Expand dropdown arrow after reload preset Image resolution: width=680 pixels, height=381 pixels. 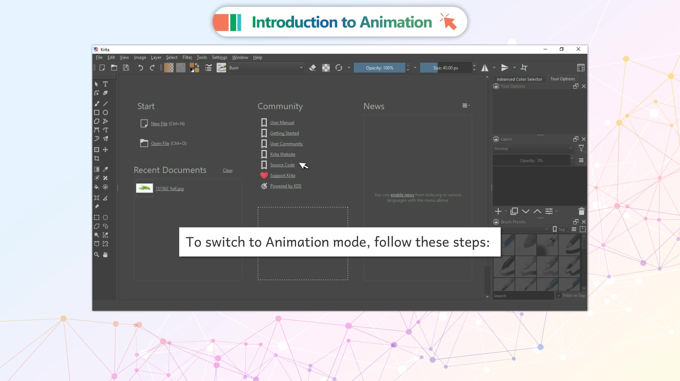click(349, 68)
